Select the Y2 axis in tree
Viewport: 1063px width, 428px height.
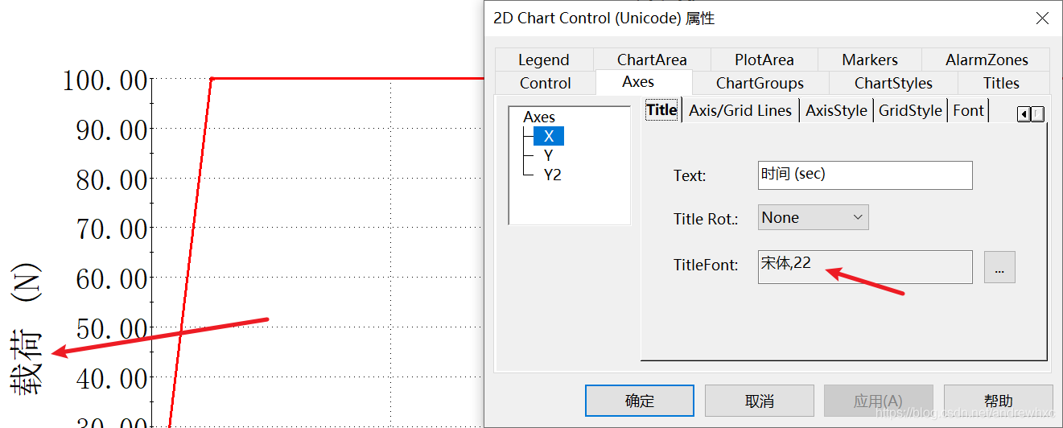pos(552,175)
